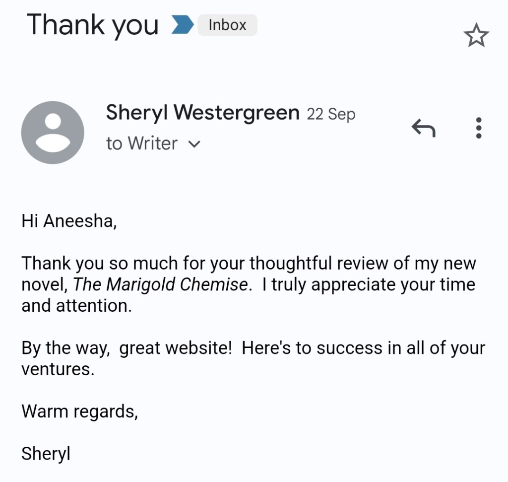Click the 22 Sep date stamp

331,114
